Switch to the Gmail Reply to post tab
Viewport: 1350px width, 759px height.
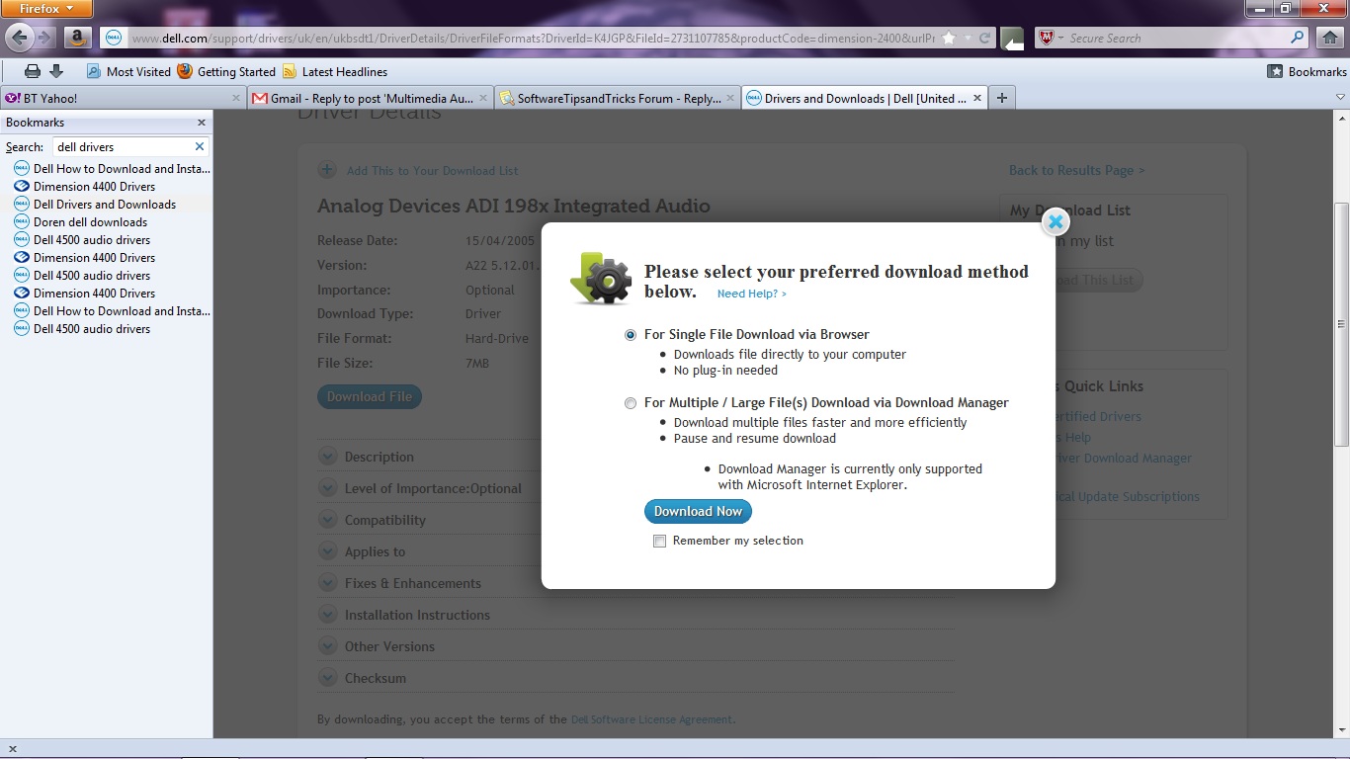[371, 98]
